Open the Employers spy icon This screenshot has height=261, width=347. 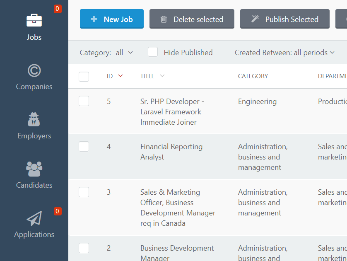tap(34, 119)
